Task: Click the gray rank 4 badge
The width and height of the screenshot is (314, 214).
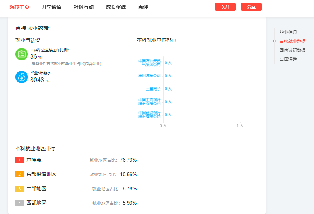Action: 20,203
